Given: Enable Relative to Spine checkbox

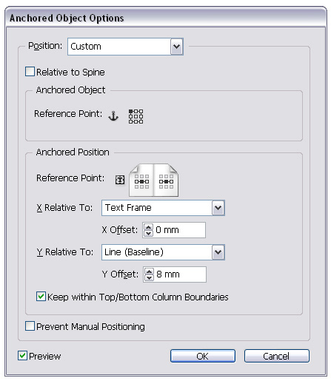Looking at the screenshot, I should click(x=30, y=72).
